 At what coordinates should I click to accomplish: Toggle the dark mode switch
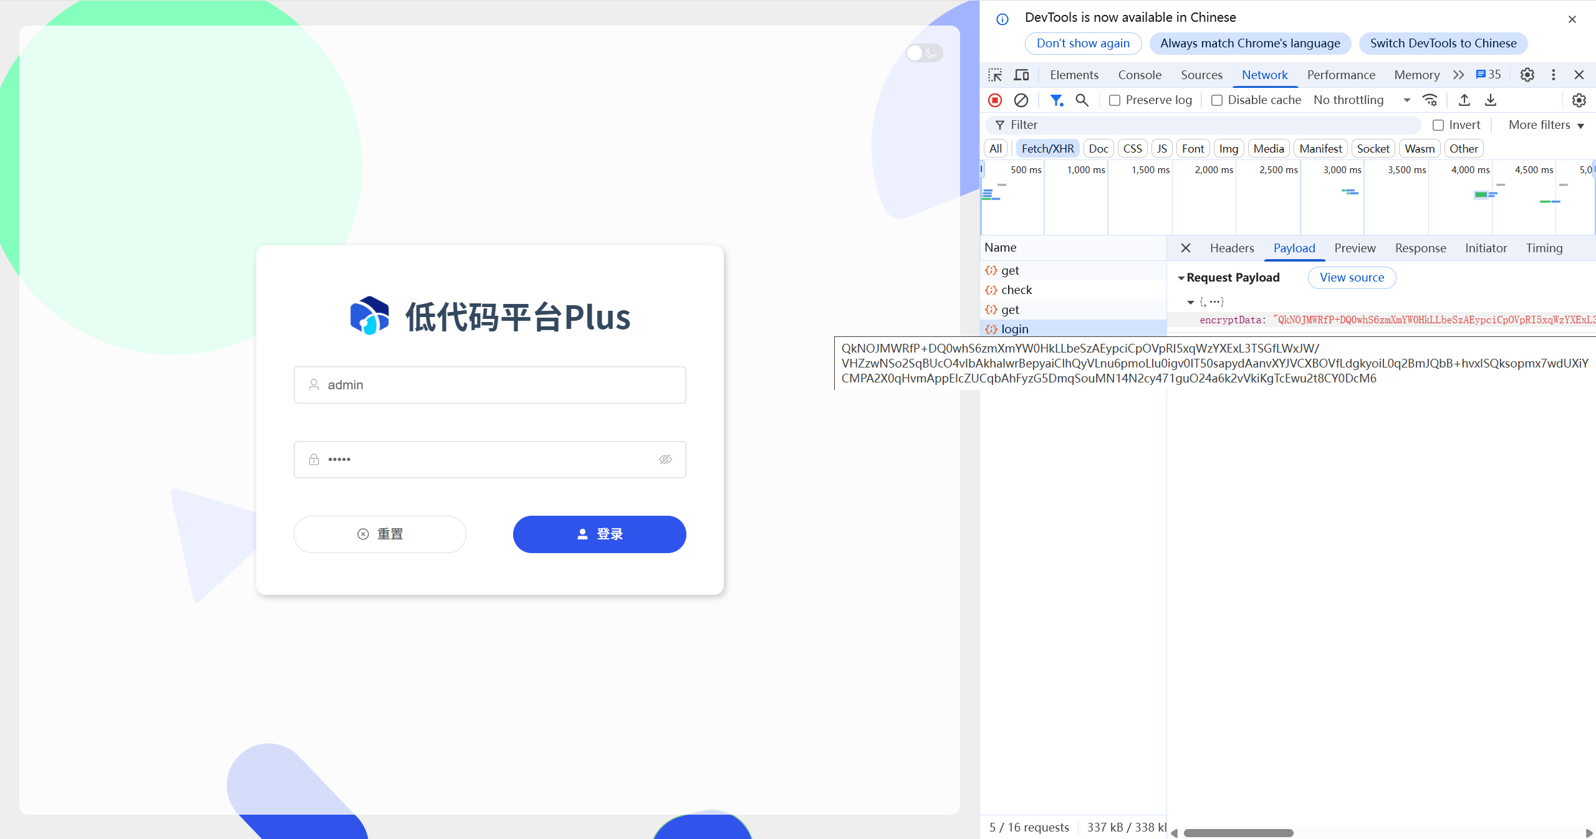pyautogui.click(x=924, y=53)
